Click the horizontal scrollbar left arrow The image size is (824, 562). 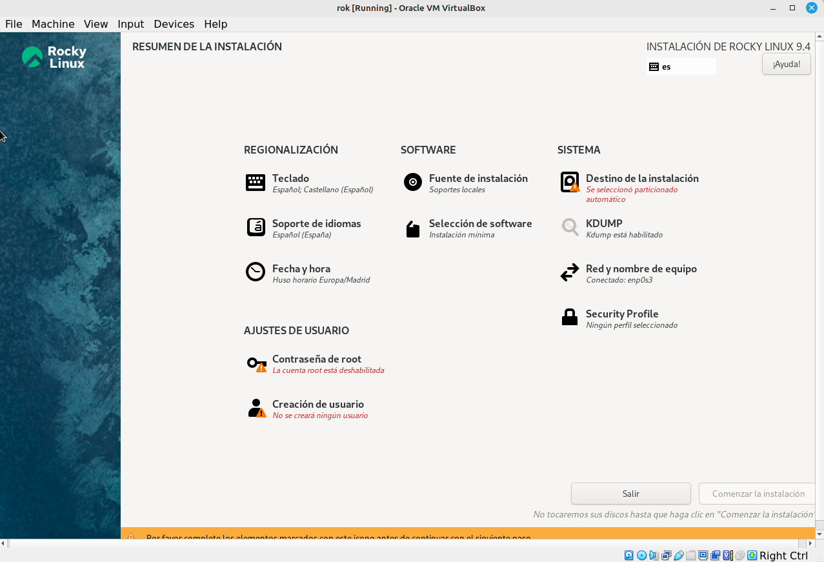(5, 543)
